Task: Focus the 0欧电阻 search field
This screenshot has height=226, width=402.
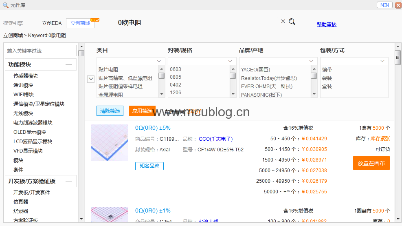Action: 198,22
